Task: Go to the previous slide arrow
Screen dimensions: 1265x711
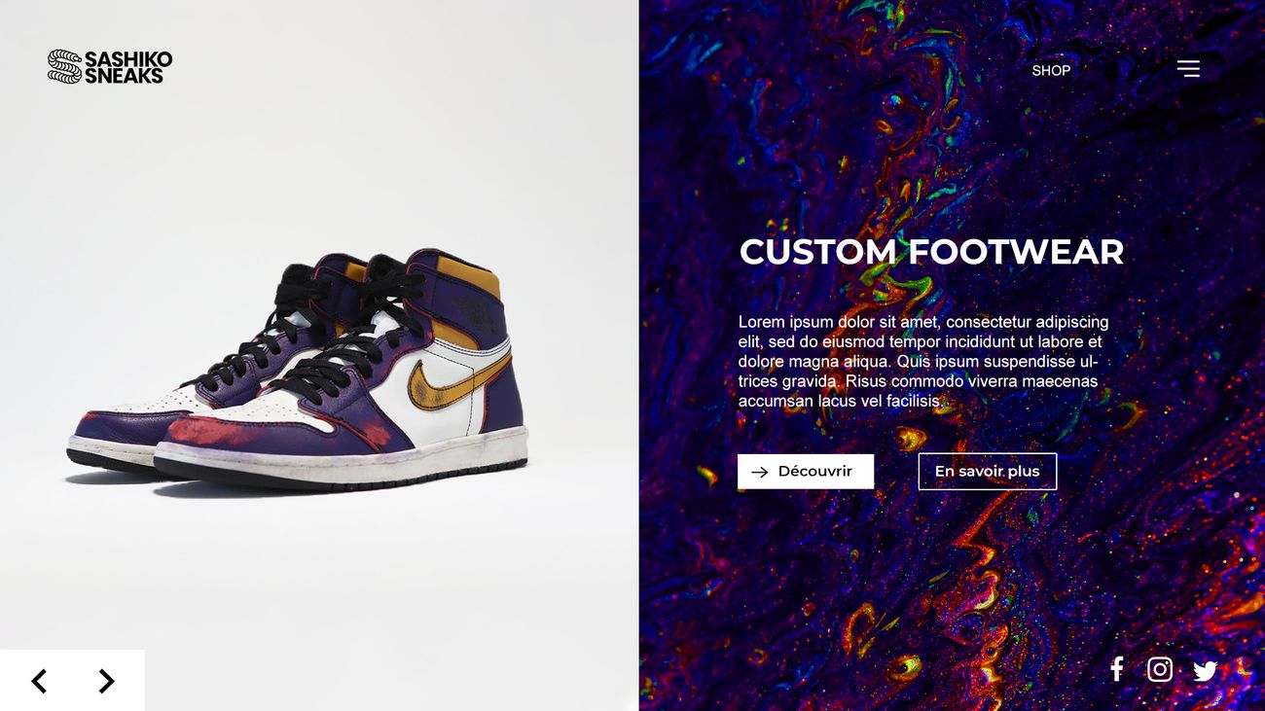Action: pyautogui.click(x=39, y=681)
